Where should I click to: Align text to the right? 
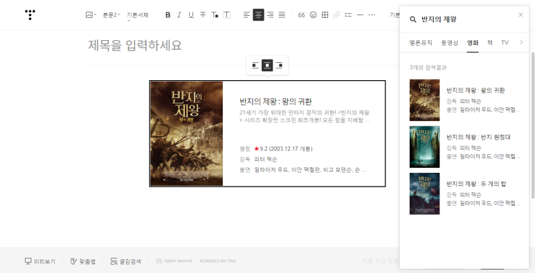pyautogui.click(x=270, y=15)
